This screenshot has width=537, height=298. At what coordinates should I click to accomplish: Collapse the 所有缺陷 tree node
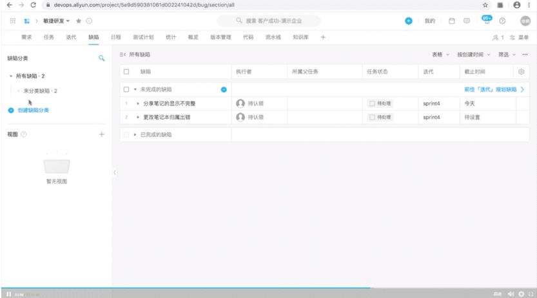point(11,76)
